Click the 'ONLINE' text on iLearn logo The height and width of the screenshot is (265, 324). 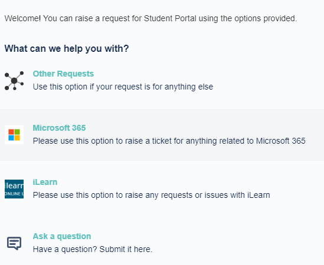(12, 194)
